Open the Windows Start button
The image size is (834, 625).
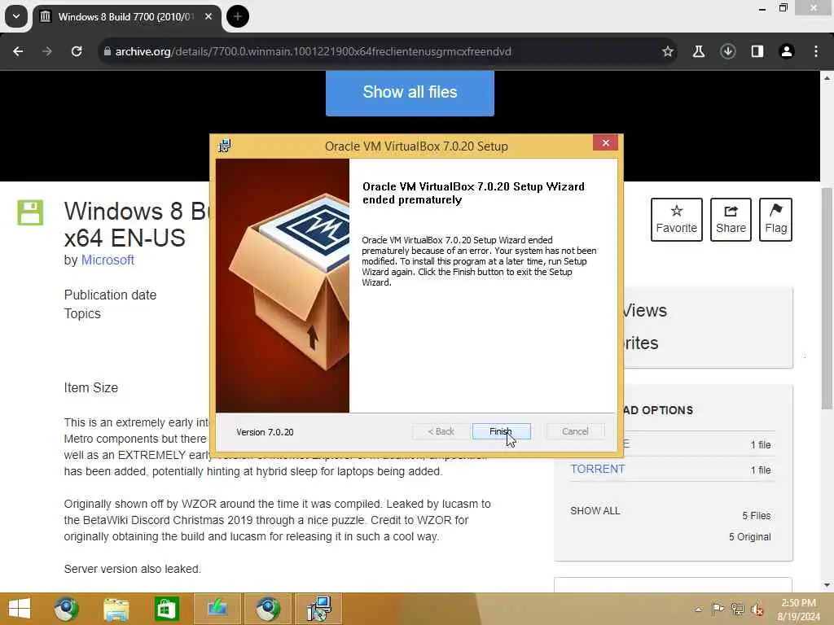[20, 609]
